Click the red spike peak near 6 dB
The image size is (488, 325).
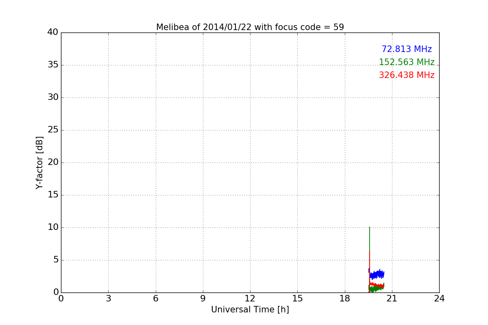pos(369,253)
